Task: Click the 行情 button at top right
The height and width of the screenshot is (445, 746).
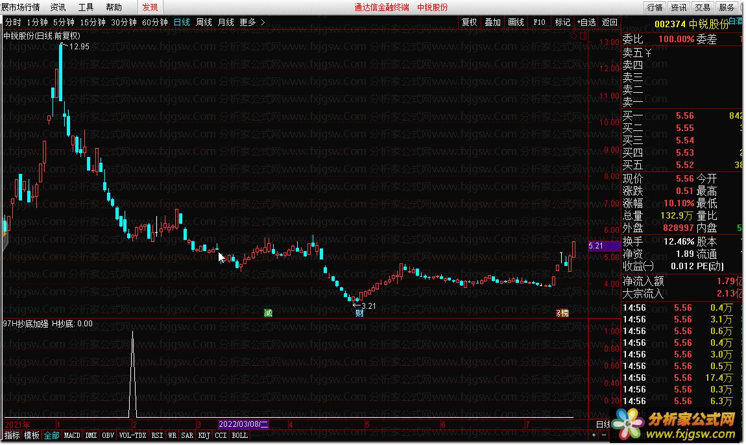Action: point(655,7)
